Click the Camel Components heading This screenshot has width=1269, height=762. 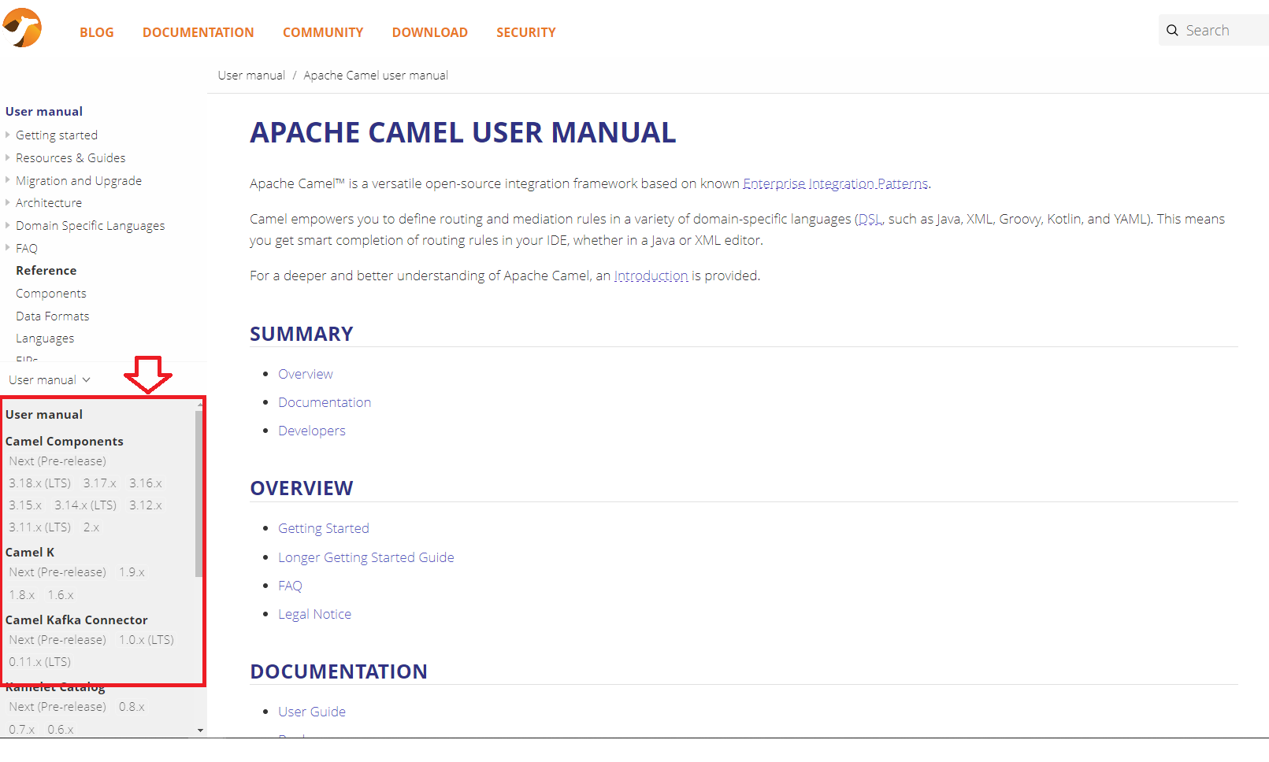65,442
